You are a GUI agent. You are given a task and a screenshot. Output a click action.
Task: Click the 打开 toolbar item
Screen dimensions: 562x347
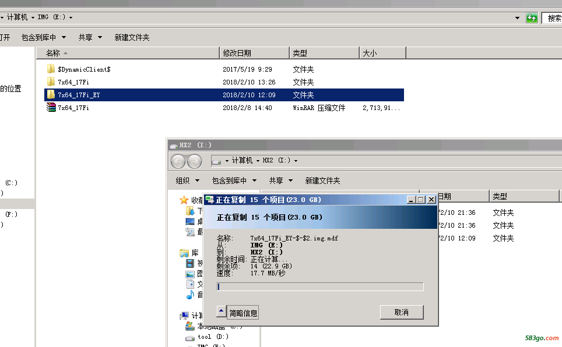tap(5, 37)
